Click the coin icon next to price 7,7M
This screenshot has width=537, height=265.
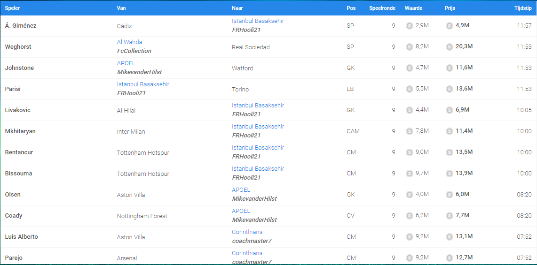click(x=450, y=216)
